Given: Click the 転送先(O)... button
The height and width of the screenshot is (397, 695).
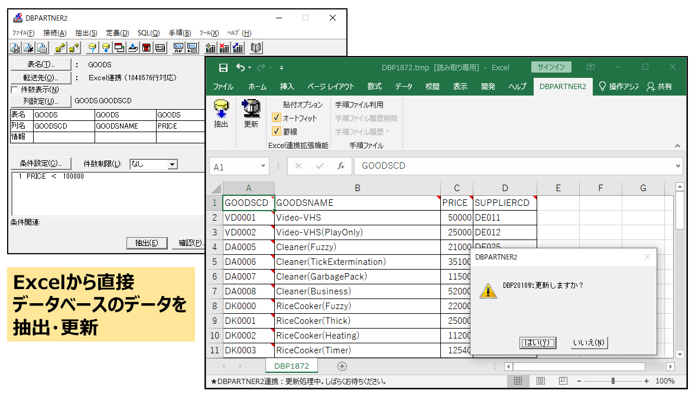Looking at the screenshot, I should [x=41, y=78].
